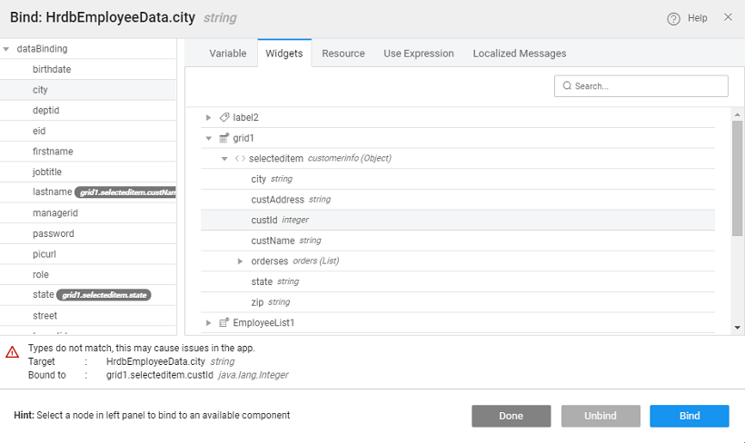This screenshot has height=443, width=745.
Task: Open the Localized Messages tab
Action: 519,54
